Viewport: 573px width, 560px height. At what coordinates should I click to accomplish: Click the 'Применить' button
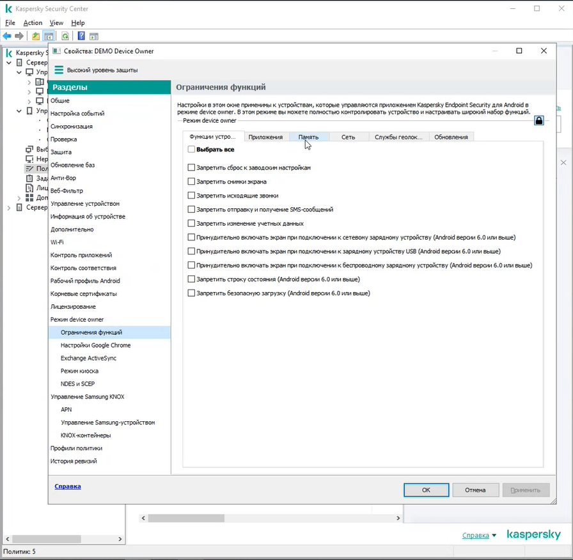[526, 490]
